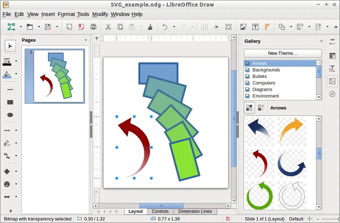The width and height of the screenshot is (340, 223).
Task: Open the Curves and Polygons tool
Action: point(7,143)
